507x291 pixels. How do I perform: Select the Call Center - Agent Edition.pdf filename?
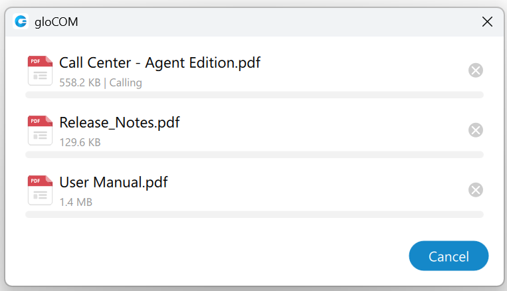click(x=159, y=63)
